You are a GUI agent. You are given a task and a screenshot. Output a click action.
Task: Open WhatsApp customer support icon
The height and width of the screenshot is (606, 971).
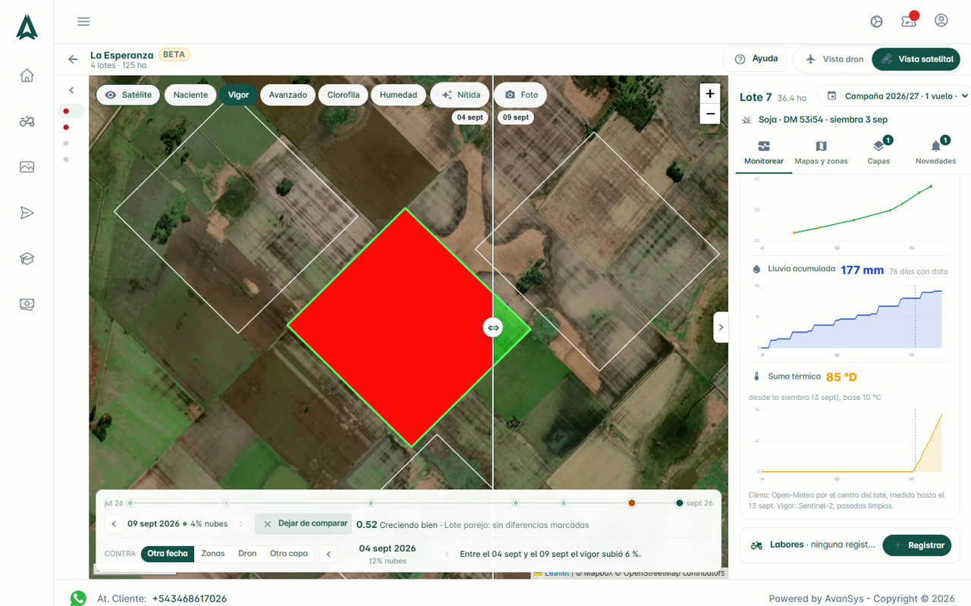tap(78, 598)
